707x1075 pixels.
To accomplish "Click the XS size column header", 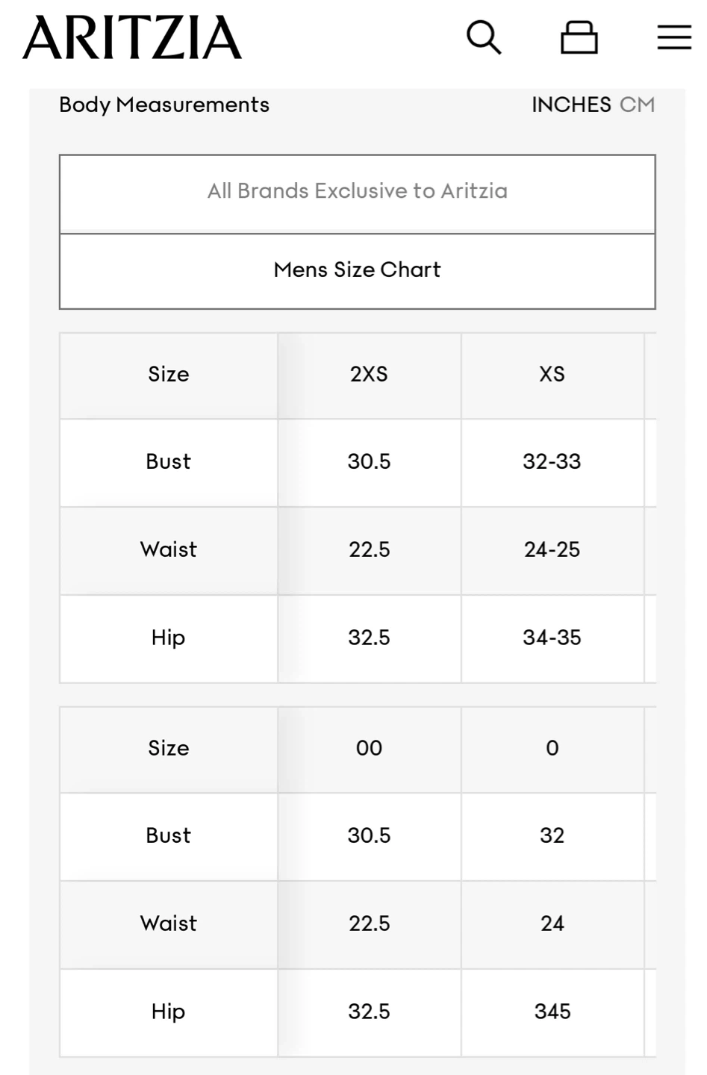I will pos(552,374).
